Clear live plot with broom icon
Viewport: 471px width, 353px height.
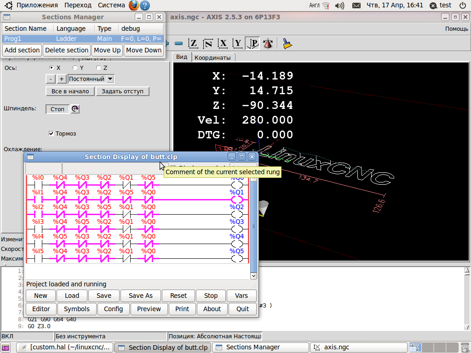(287, 44)
